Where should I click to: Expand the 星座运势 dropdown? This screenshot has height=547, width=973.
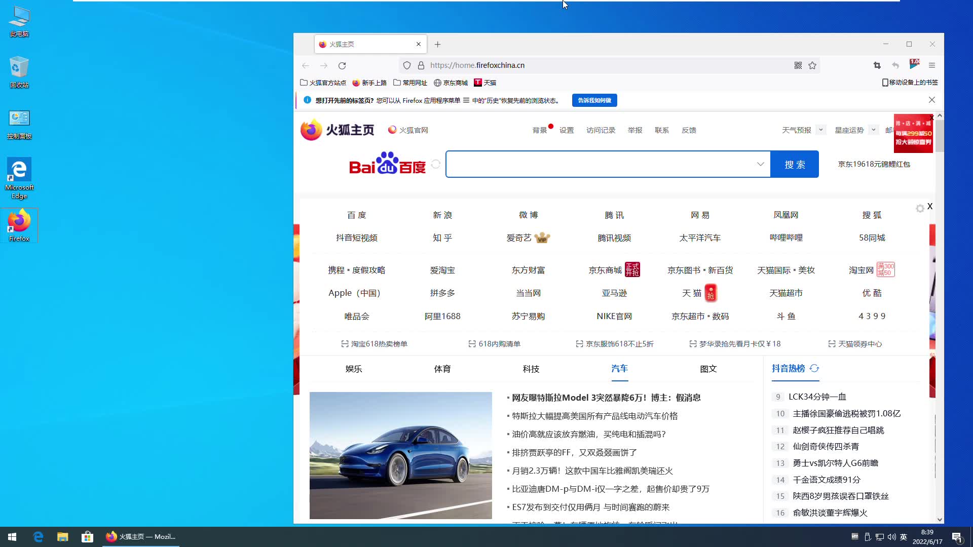(x=874, y=130)
